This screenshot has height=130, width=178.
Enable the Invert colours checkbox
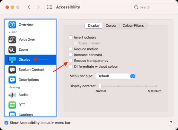click(x=71, y=37)
